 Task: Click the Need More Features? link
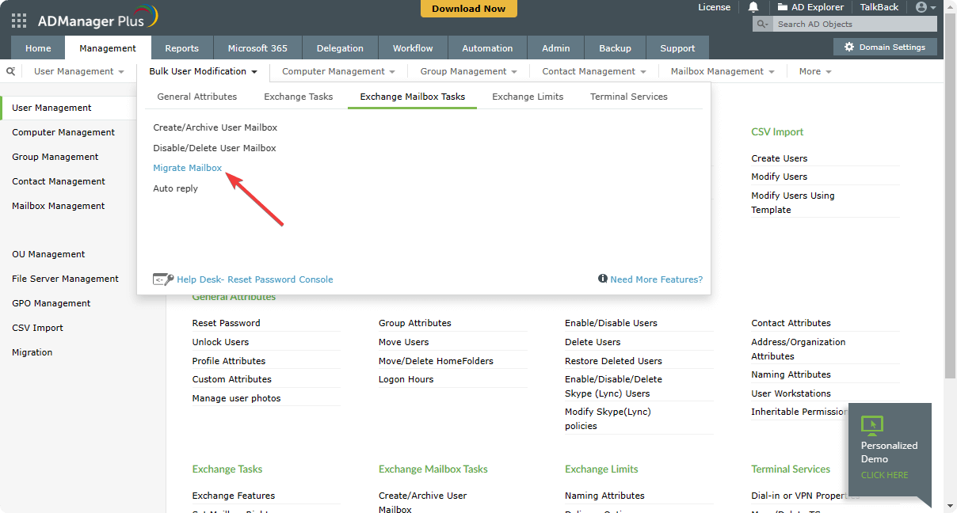click(656, 279)
